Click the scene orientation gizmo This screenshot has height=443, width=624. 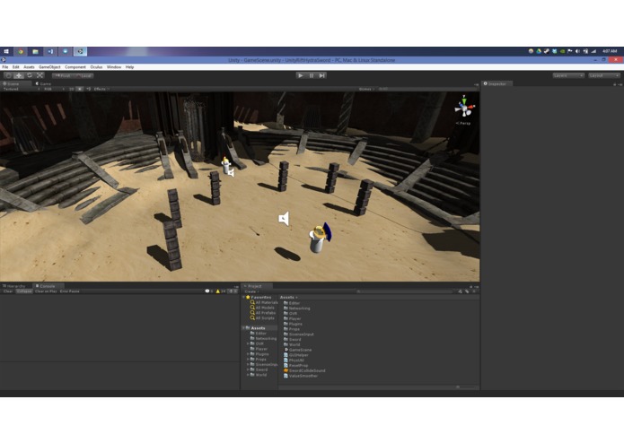(x=464, y=107)
